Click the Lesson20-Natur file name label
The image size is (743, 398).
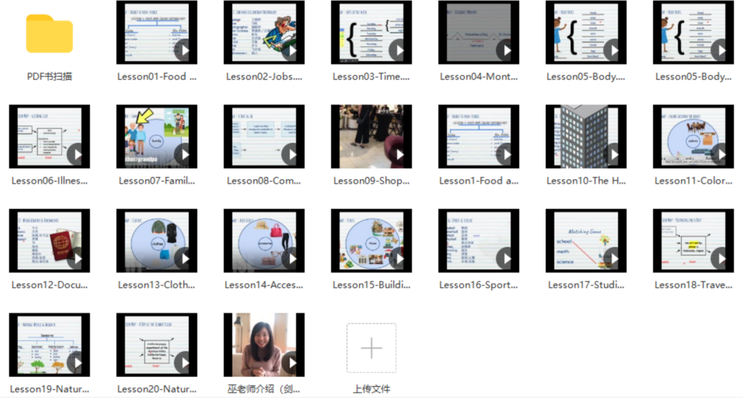click(x=157, y=389)
